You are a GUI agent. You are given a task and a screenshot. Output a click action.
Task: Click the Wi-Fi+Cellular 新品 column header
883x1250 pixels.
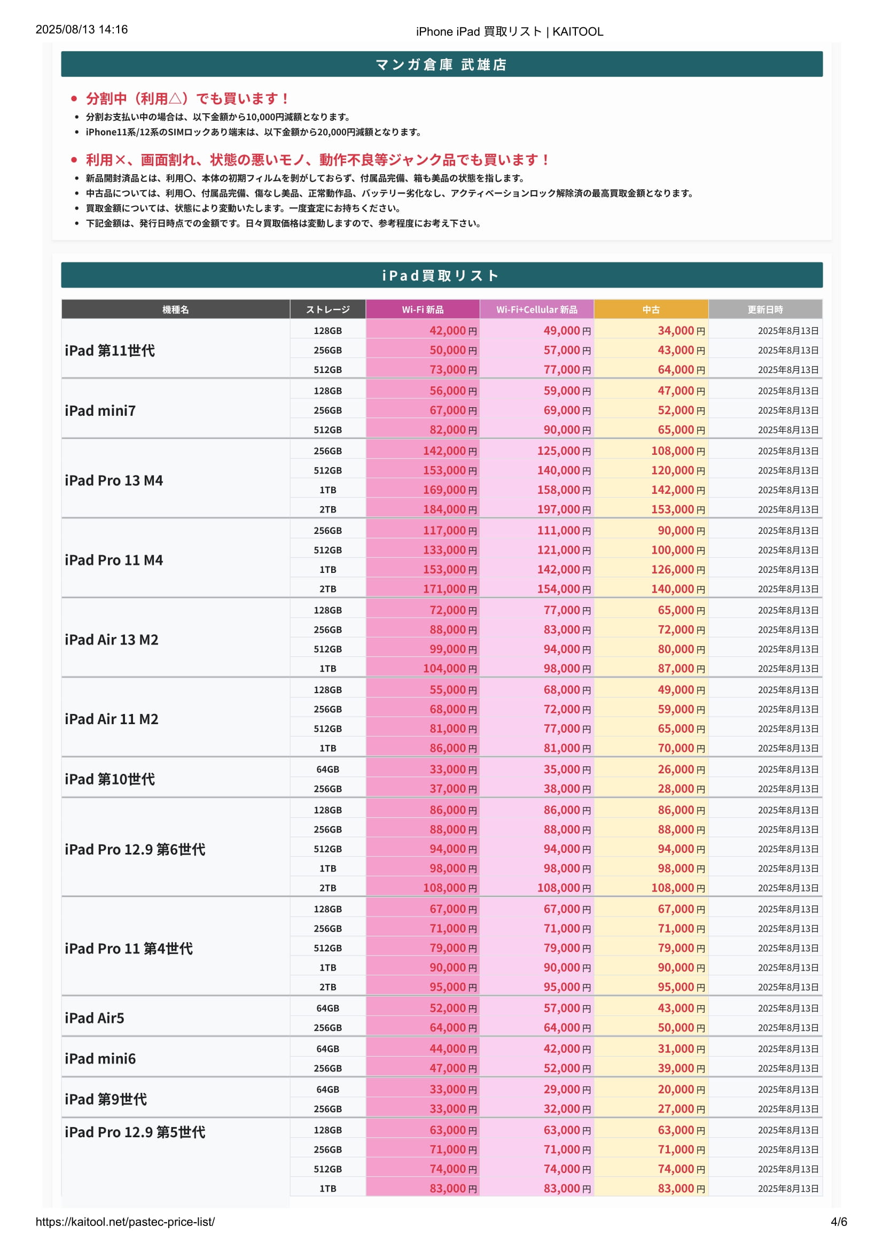pos(536,309)
